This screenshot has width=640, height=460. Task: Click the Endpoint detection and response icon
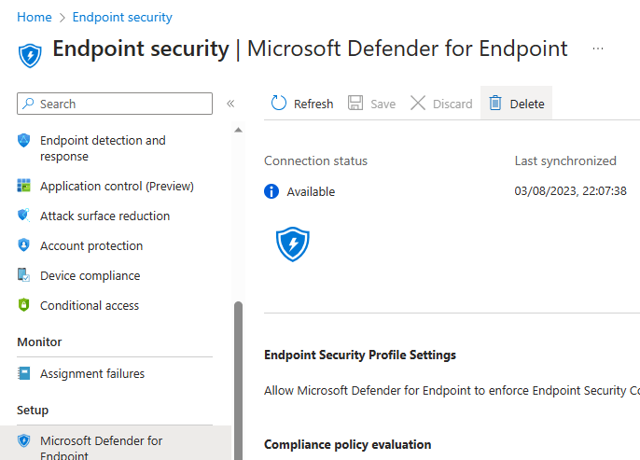click(24, 141)
